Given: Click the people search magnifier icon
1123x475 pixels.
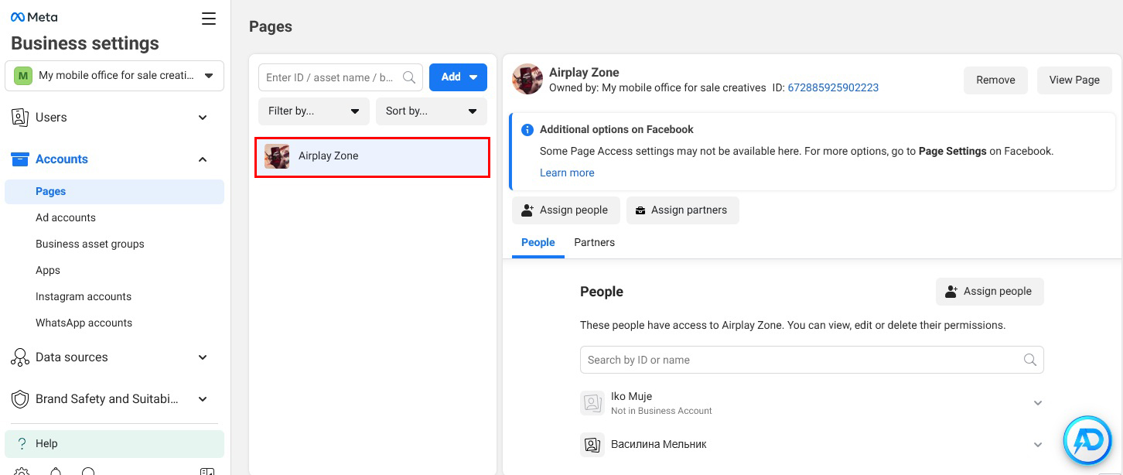Looking at the screenshot, I should tap(1029, 361).
